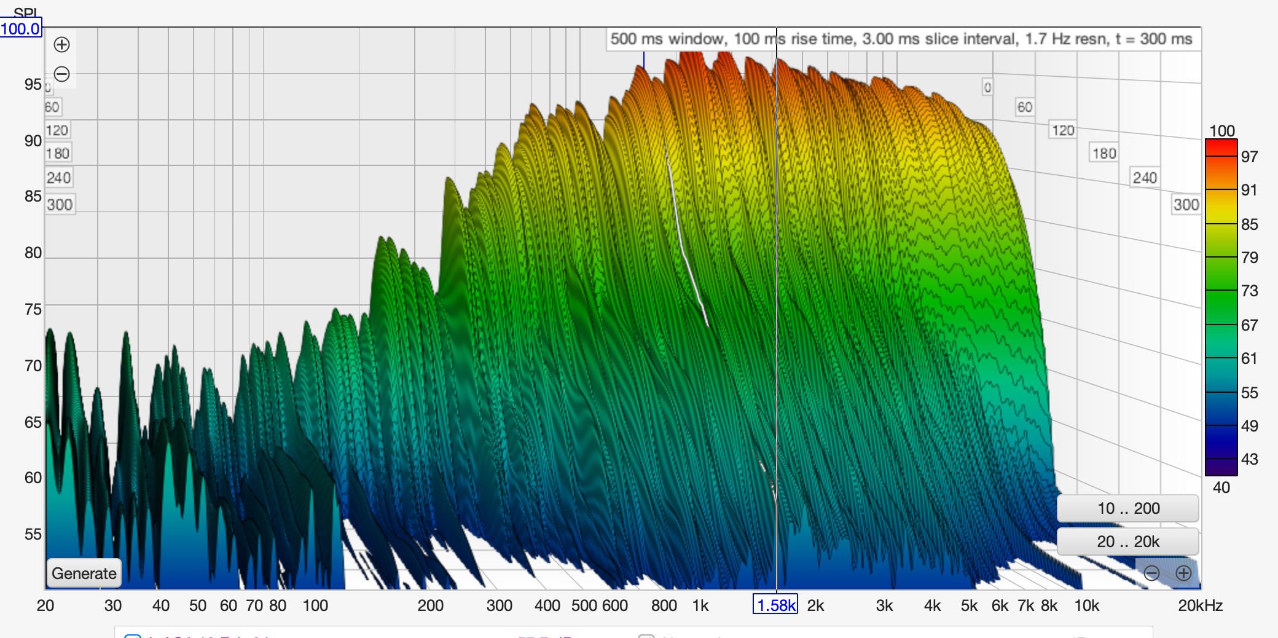Select the 0 ms label on right time axis
This screenshot has width=1278, height=638.
[987, 87]
